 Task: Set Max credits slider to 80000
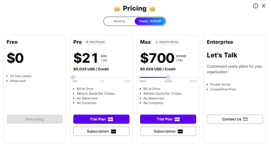(196, 77)
